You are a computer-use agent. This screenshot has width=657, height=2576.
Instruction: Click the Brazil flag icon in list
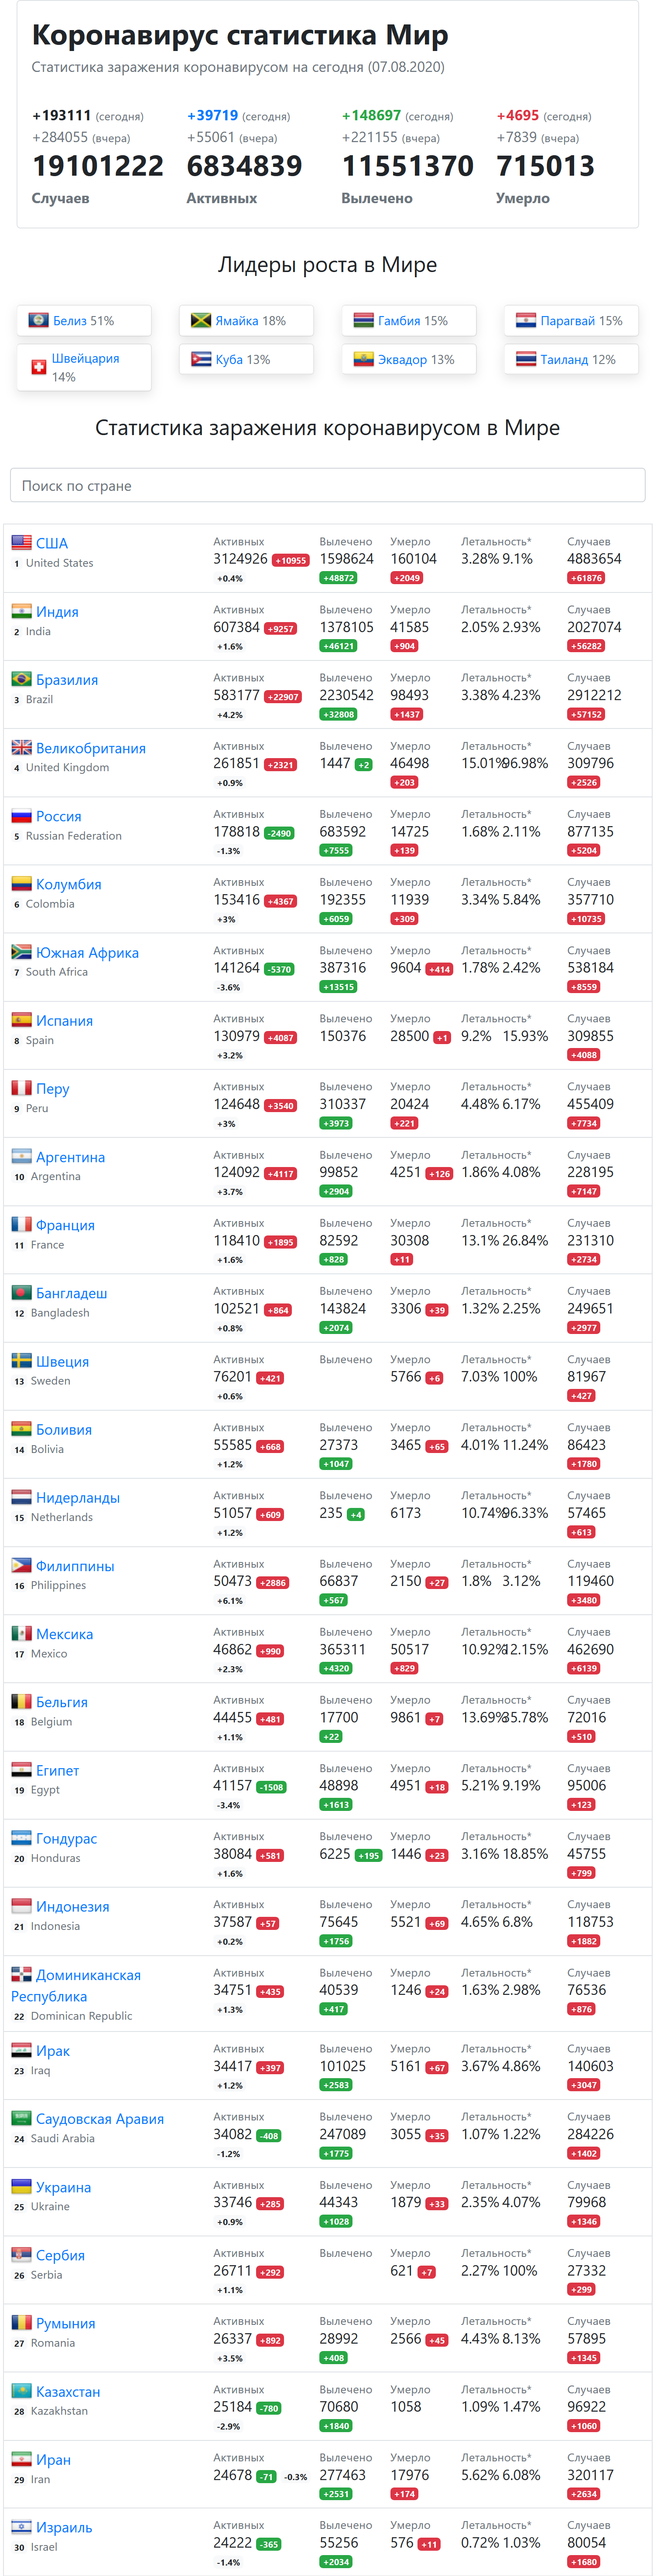coord(21,679)
